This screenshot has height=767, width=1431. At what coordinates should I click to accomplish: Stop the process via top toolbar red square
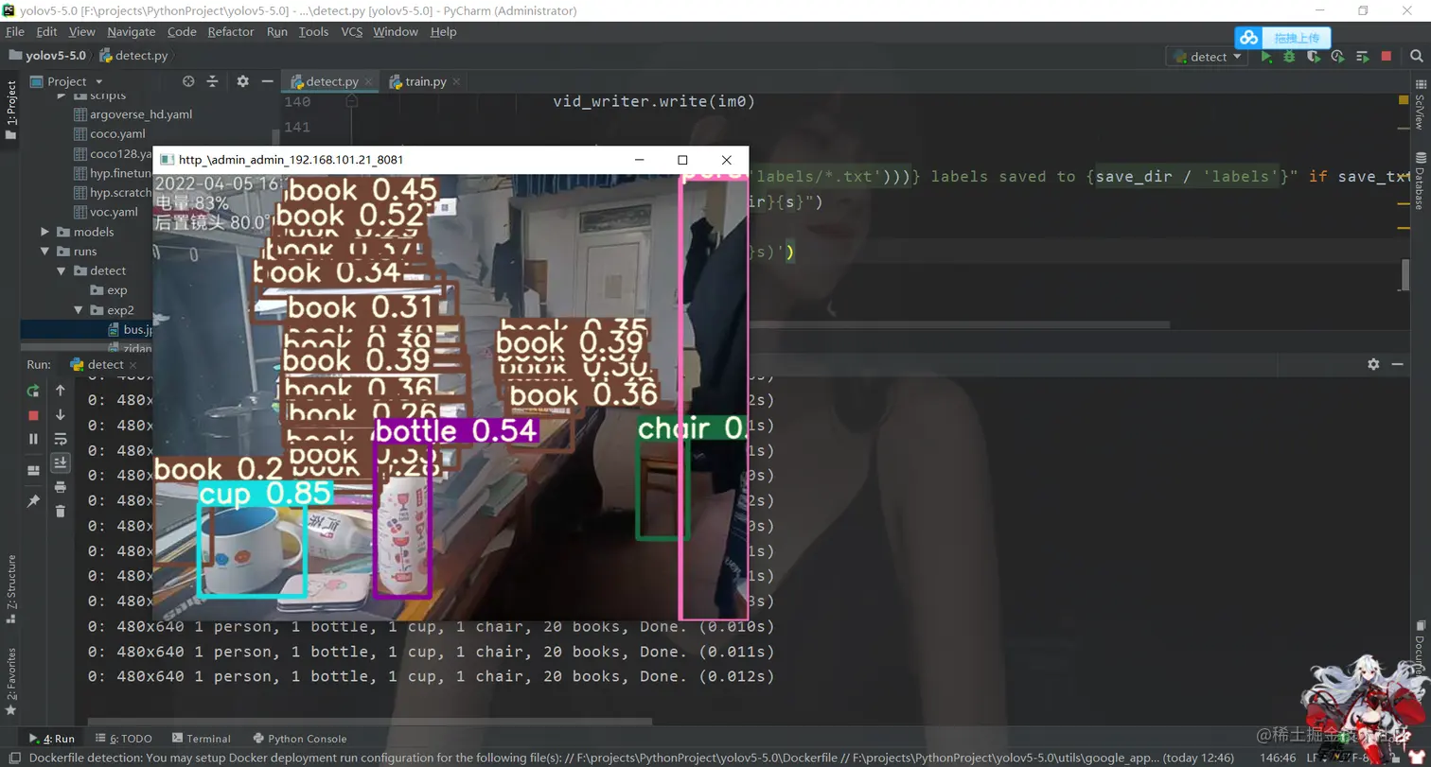(x=1387, y=57)
